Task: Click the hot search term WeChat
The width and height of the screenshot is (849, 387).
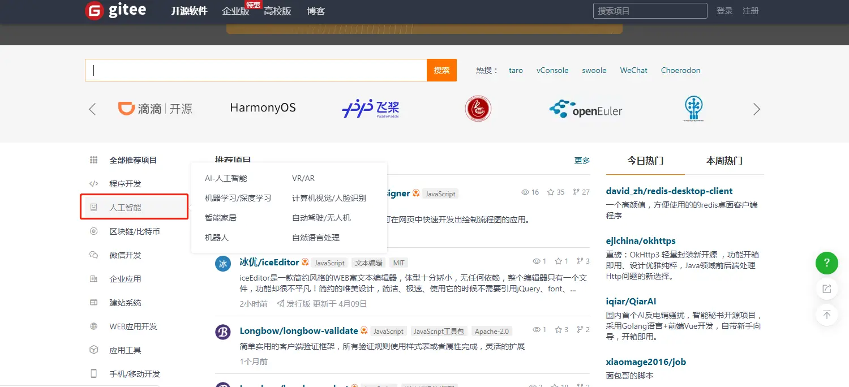Action: tap(633, 70)
